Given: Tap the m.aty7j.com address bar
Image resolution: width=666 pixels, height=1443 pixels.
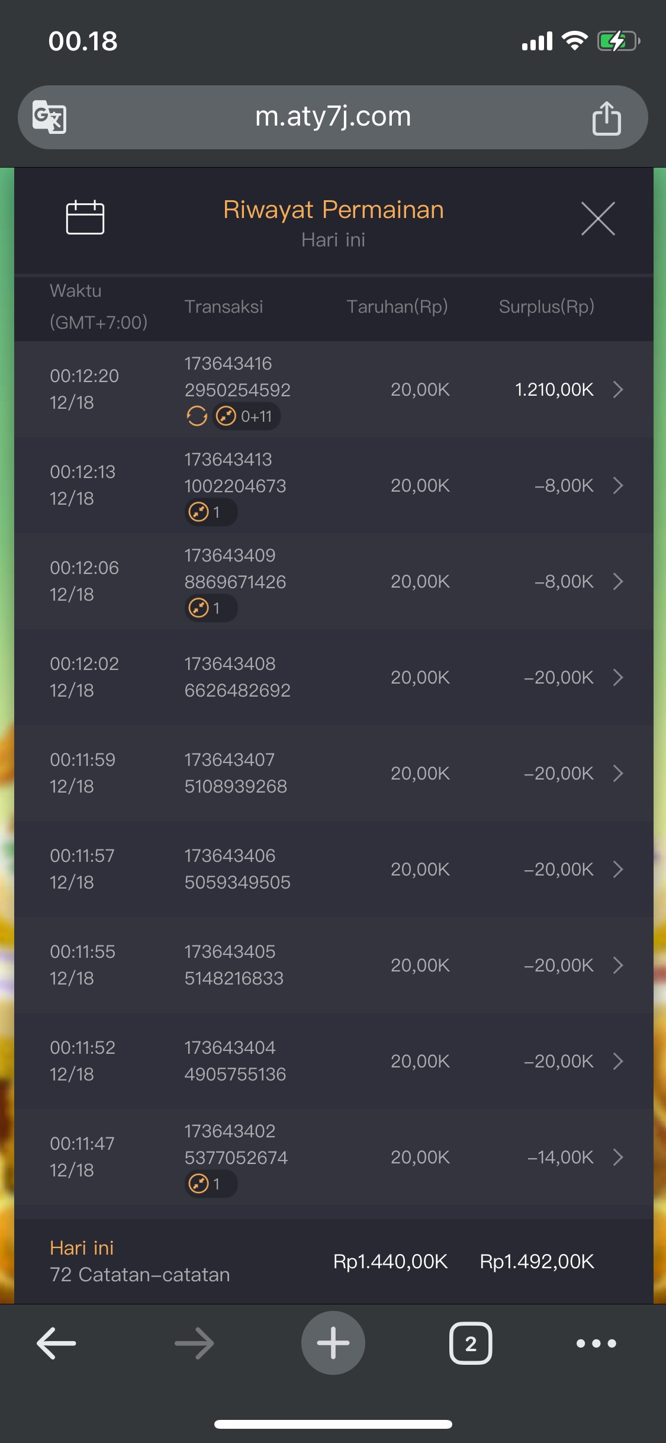Looking at the screenshot, I should click(333, 117).
